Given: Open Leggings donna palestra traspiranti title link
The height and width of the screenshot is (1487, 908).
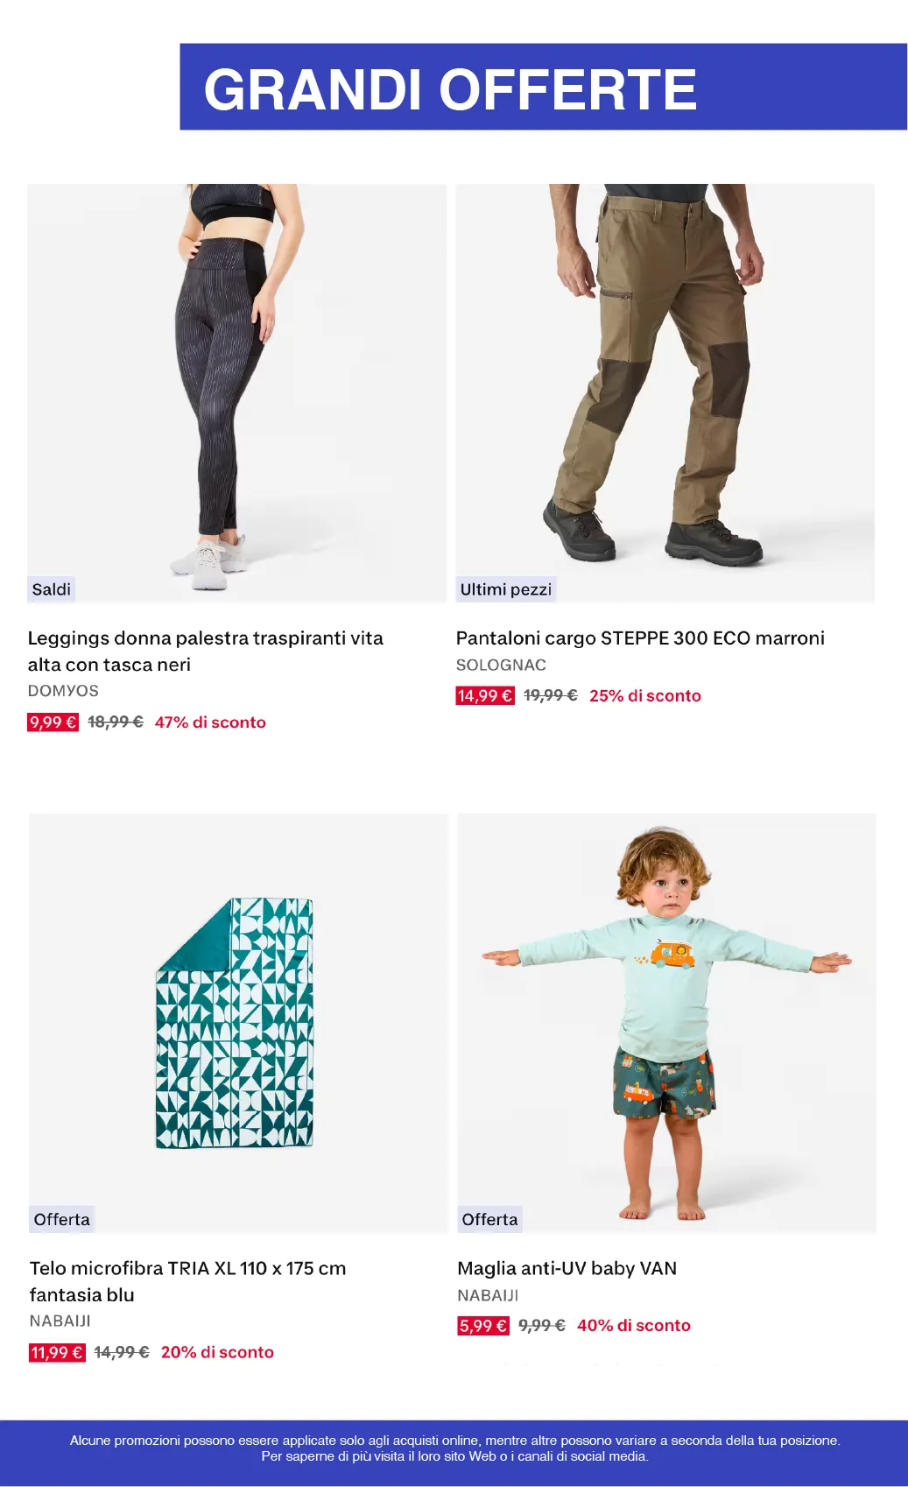Looking at the screenshot, I should [206, 651].
